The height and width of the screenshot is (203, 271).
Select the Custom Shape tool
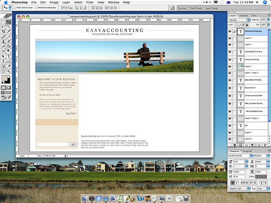[x=9, y=61]
